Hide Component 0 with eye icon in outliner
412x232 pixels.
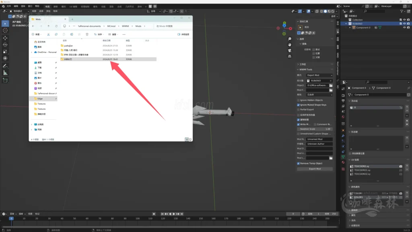404,28
